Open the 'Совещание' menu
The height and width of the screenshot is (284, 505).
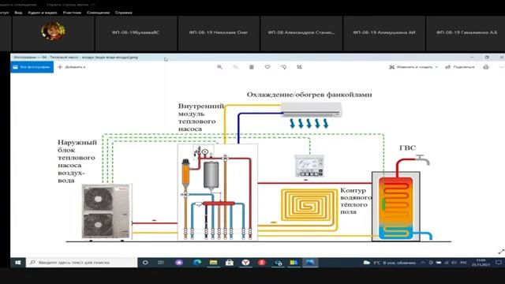pyautogui.click(x=98, y=13)
